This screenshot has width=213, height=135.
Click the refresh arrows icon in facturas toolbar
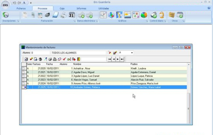click(x=59, y=59)
